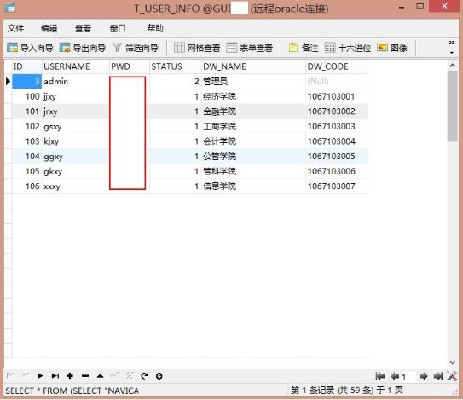Go to next page arrow

pyautogui.click(x=423, y=376)
